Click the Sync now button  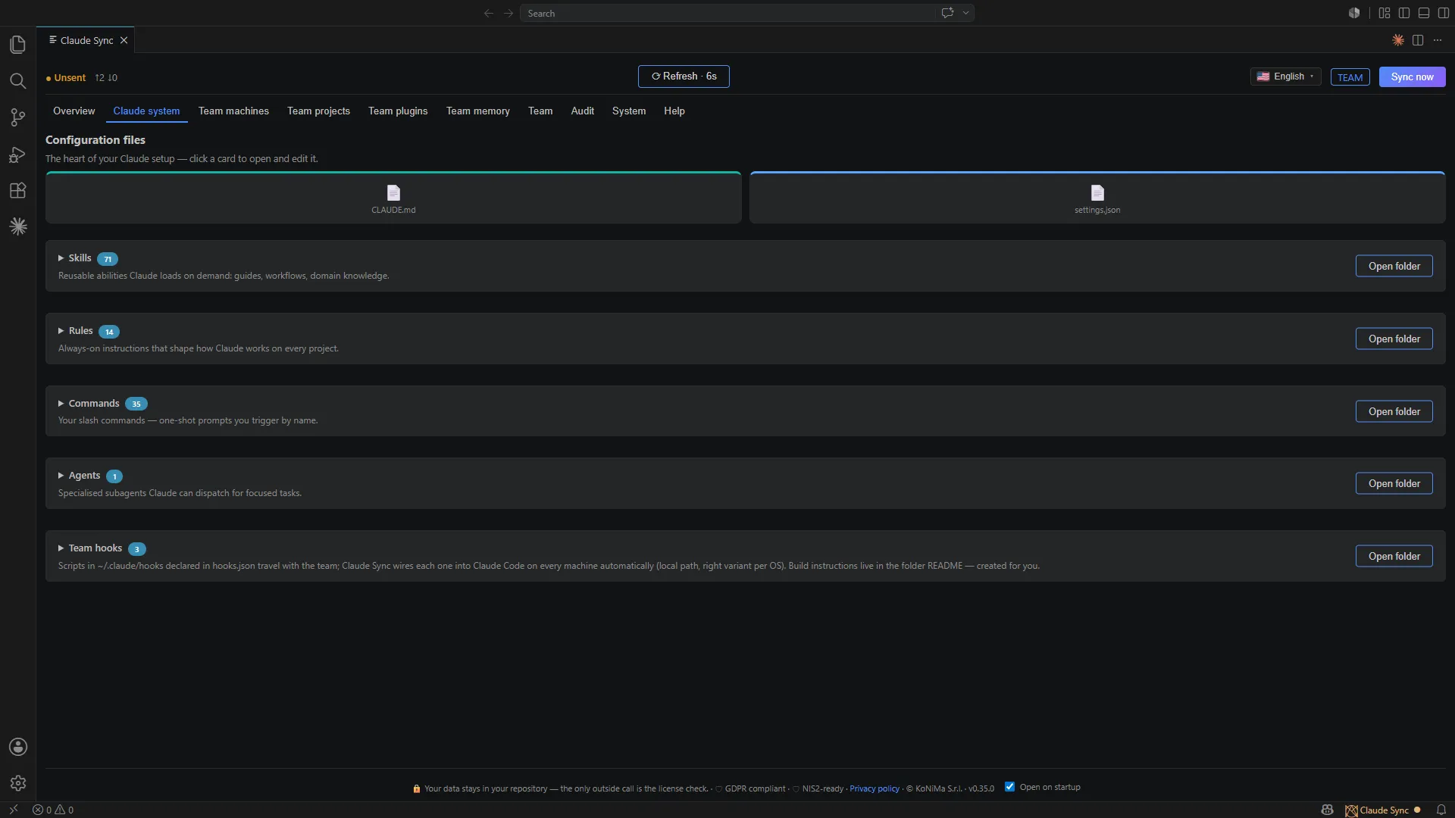1412,76
